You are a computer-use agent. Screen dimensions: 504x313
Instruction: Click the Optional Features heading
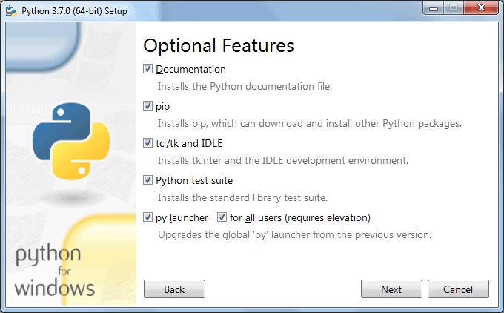(219, 45)
